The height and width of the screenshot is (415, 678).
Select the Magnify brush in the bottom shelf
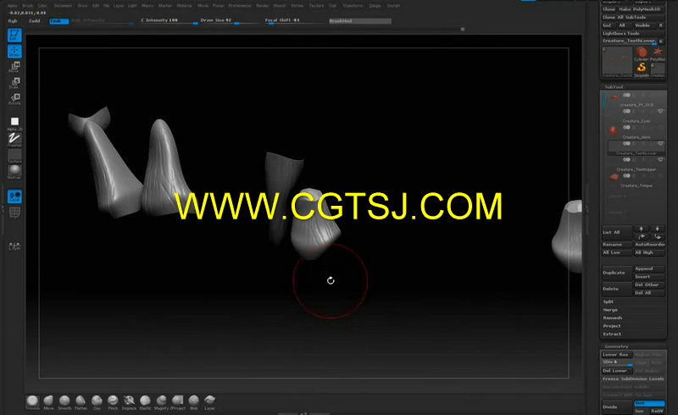pyautogui.click(x=161, y=402)
